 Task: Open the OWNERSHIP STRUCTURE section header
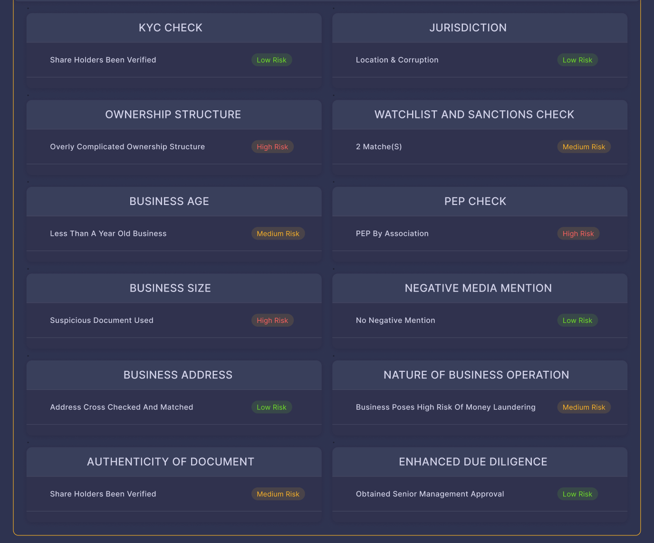click(x=173, y=115)
